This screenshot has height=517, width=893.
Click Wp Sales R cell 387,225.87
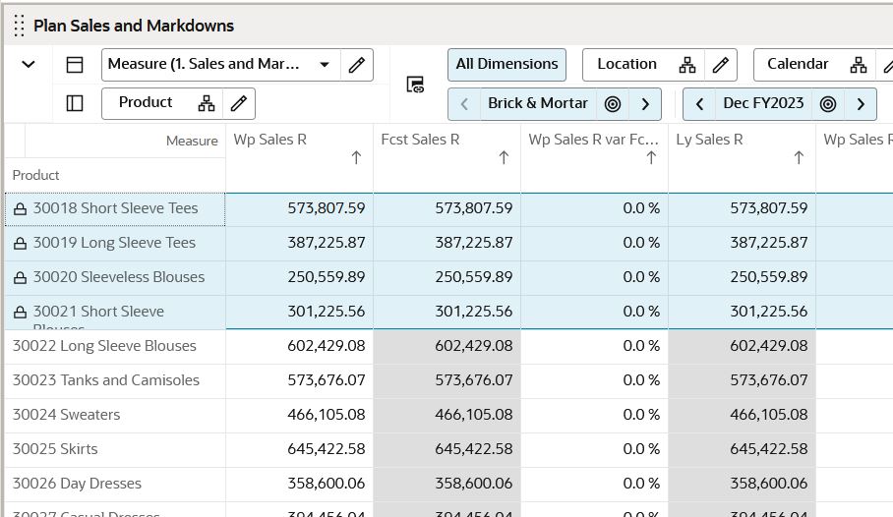click(x=300, y=243)
